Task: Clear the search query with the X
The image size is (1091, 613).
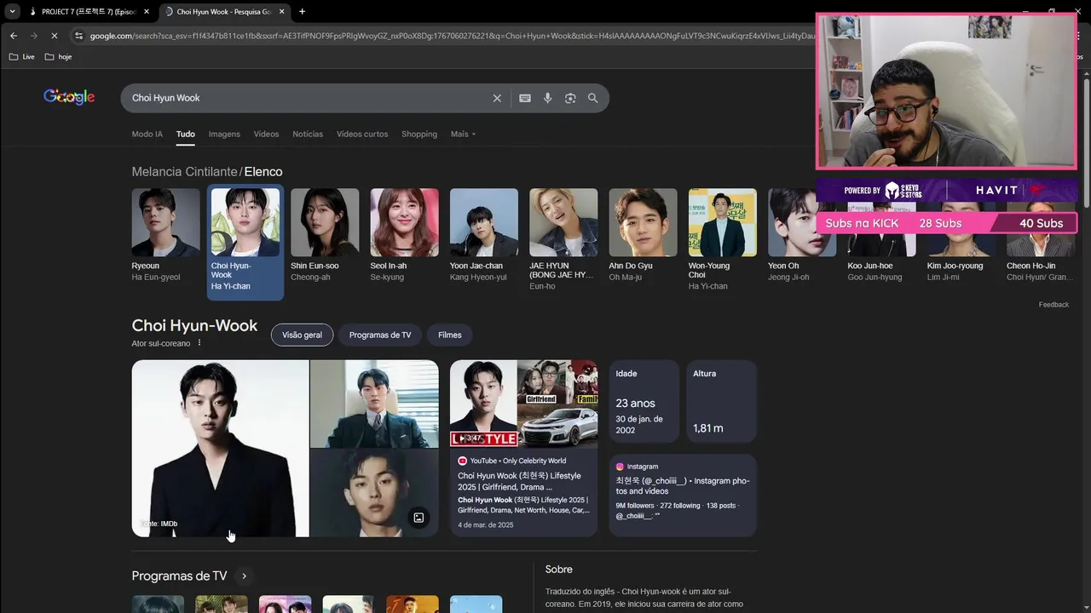Action: [497, 98]
